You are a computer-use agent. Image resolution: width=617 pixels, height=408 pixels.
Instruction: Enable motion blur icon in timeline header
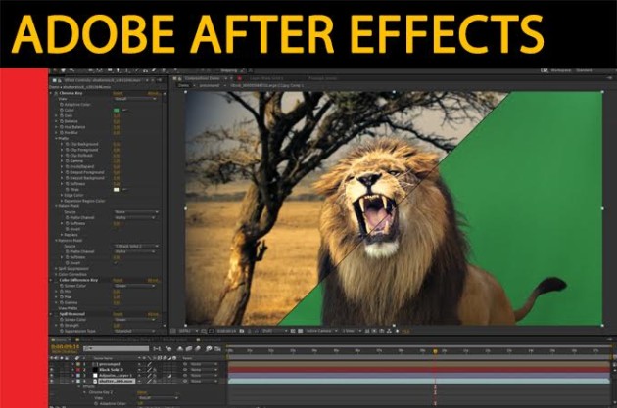coord(198,348)
